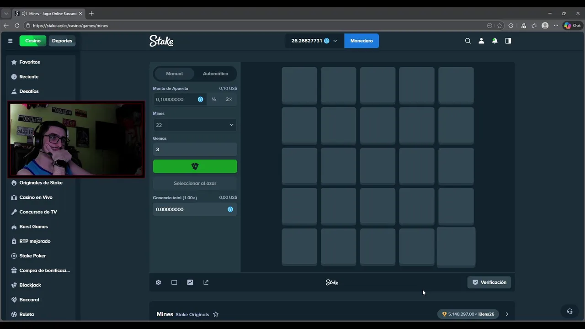Switch to the Deportes section
Image resolution: width=585 pixels, height=329 pixels.
tap(62, 41)
